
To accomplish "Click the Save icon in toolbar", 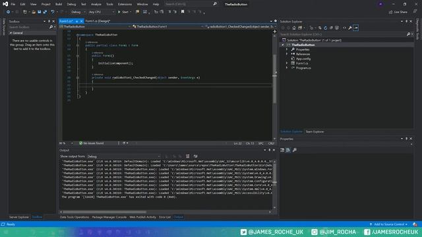I will [40, 12].
